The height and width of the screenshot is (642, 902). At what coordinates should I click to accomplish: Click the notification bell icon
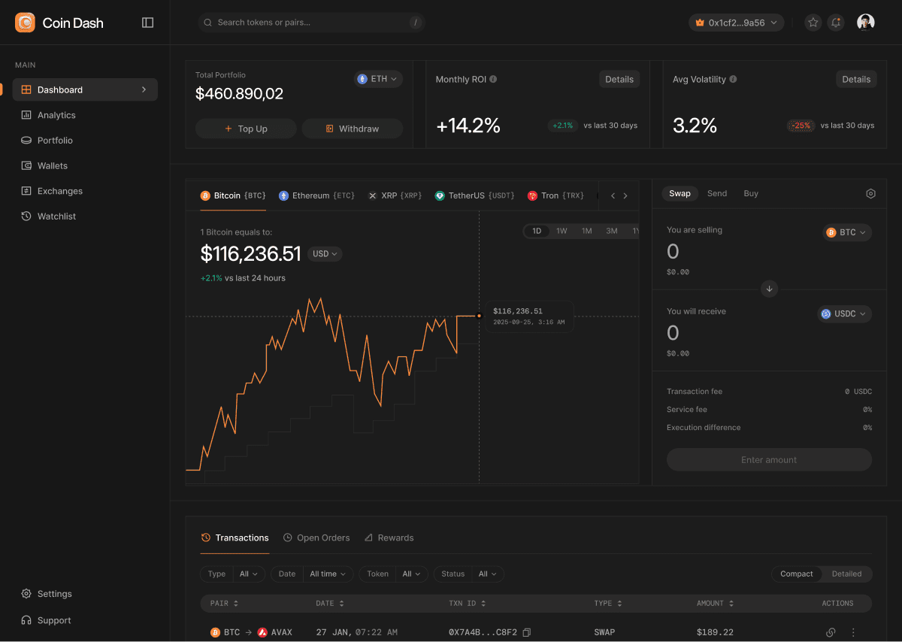835,23
